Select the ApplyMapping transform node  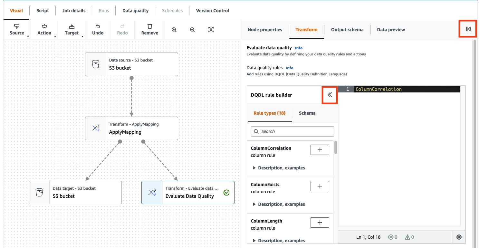click(131, 128)
